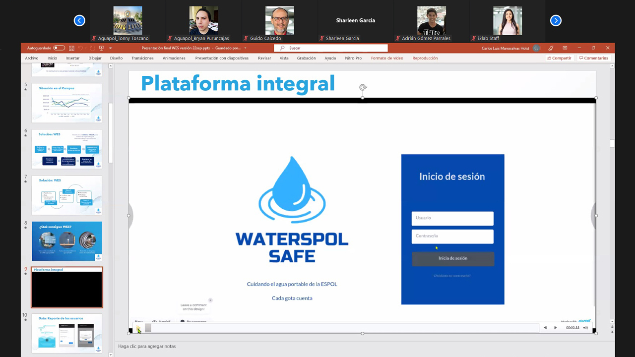The height and width of the screenshot is (357, 635).
Task: Click the Plataforma integral slide title
Action: click(x=238, y=83)
